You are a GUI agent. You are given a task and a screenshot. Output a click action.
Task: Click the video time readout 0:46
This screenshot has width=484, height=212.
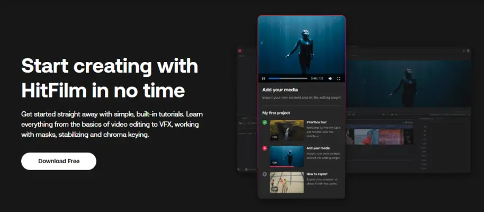point(313,78)
